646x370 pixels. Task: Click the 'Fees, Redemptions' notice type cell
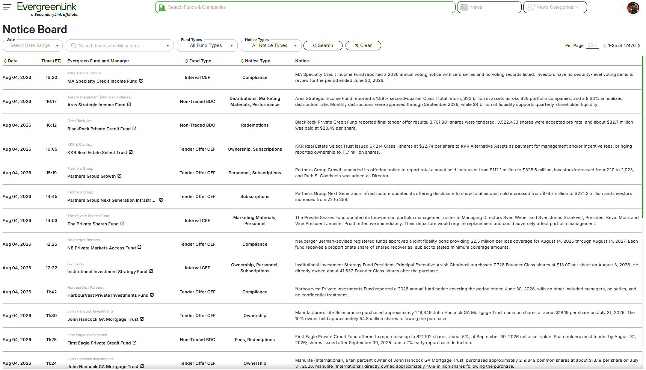pyautogui.click(x=255, y=340)
